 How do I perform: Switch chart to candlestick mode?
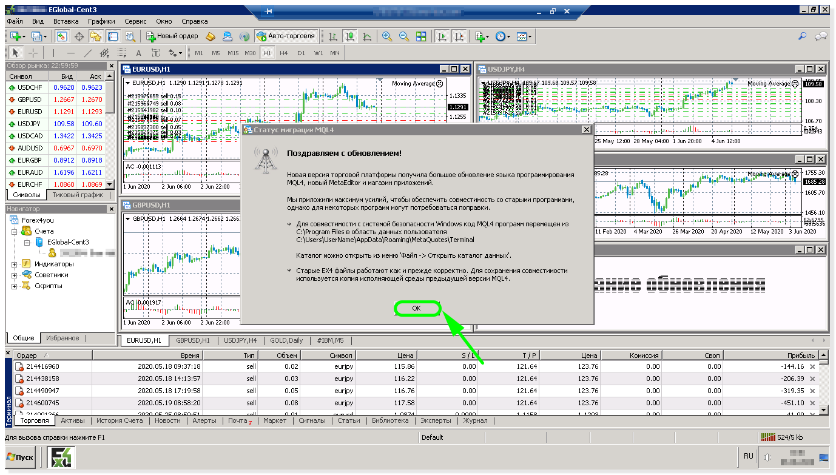(x=349, y=36)
